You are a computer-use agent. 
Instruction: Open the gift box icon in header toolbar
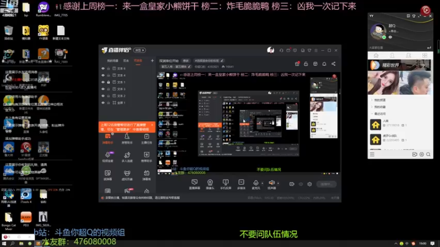coord(297,64)
